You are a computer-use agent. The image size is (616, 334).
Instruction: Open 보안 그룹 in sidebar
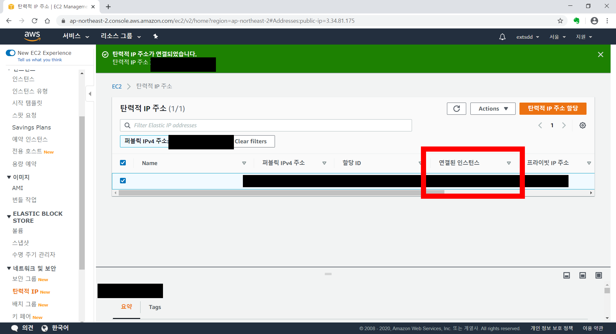24,279
